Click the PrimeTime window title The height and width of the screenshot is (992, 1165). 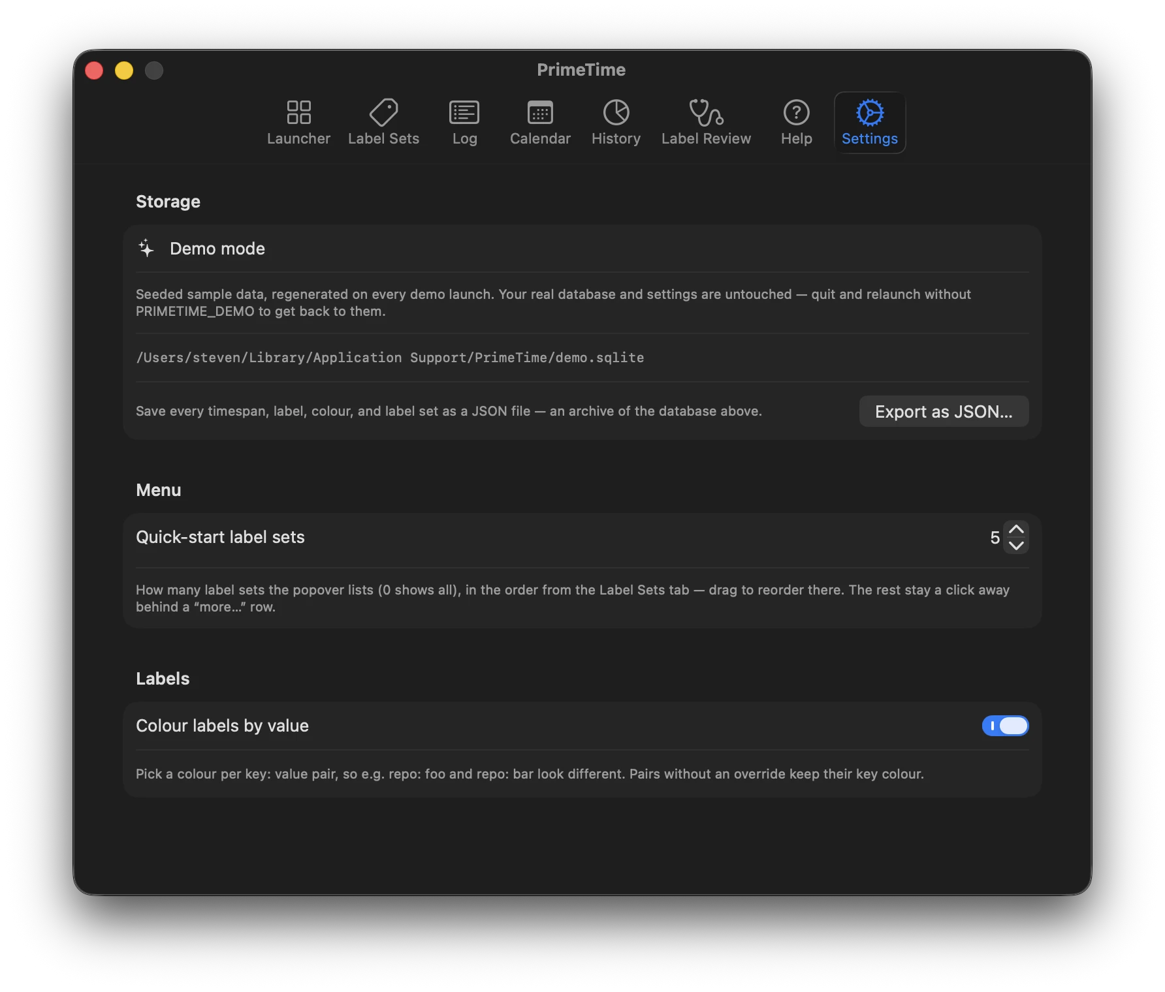pos(581,70)
